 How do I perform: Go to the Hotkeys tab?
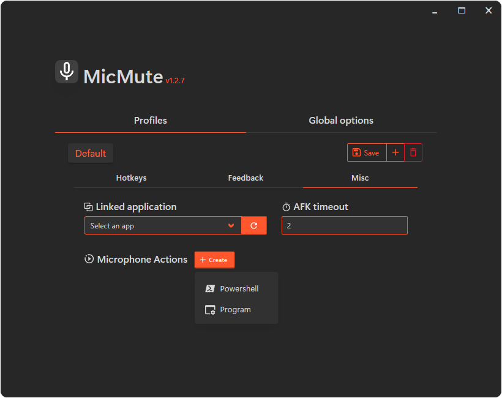[131, 178]
